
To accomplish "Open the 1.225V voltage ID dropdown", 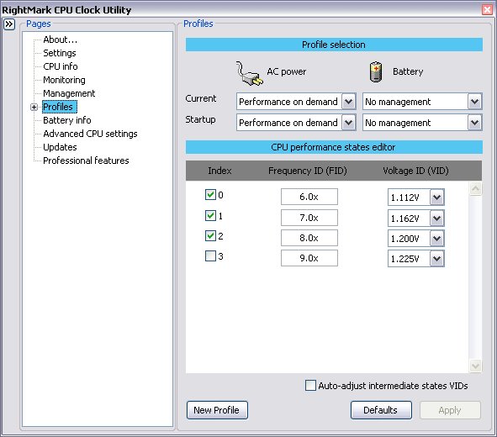I will [437, 259].
